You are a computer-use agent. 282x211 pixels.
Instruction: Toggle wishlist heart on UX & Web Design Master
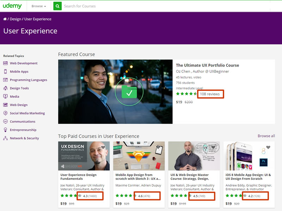(x=213, y=147)
